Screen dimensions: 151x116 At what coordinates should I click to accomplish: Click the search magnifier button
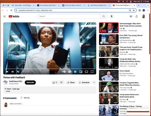click(104, 16)
